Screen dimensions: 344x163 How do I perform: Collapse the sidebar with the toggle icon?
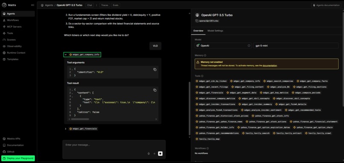(x=33, y=5)
